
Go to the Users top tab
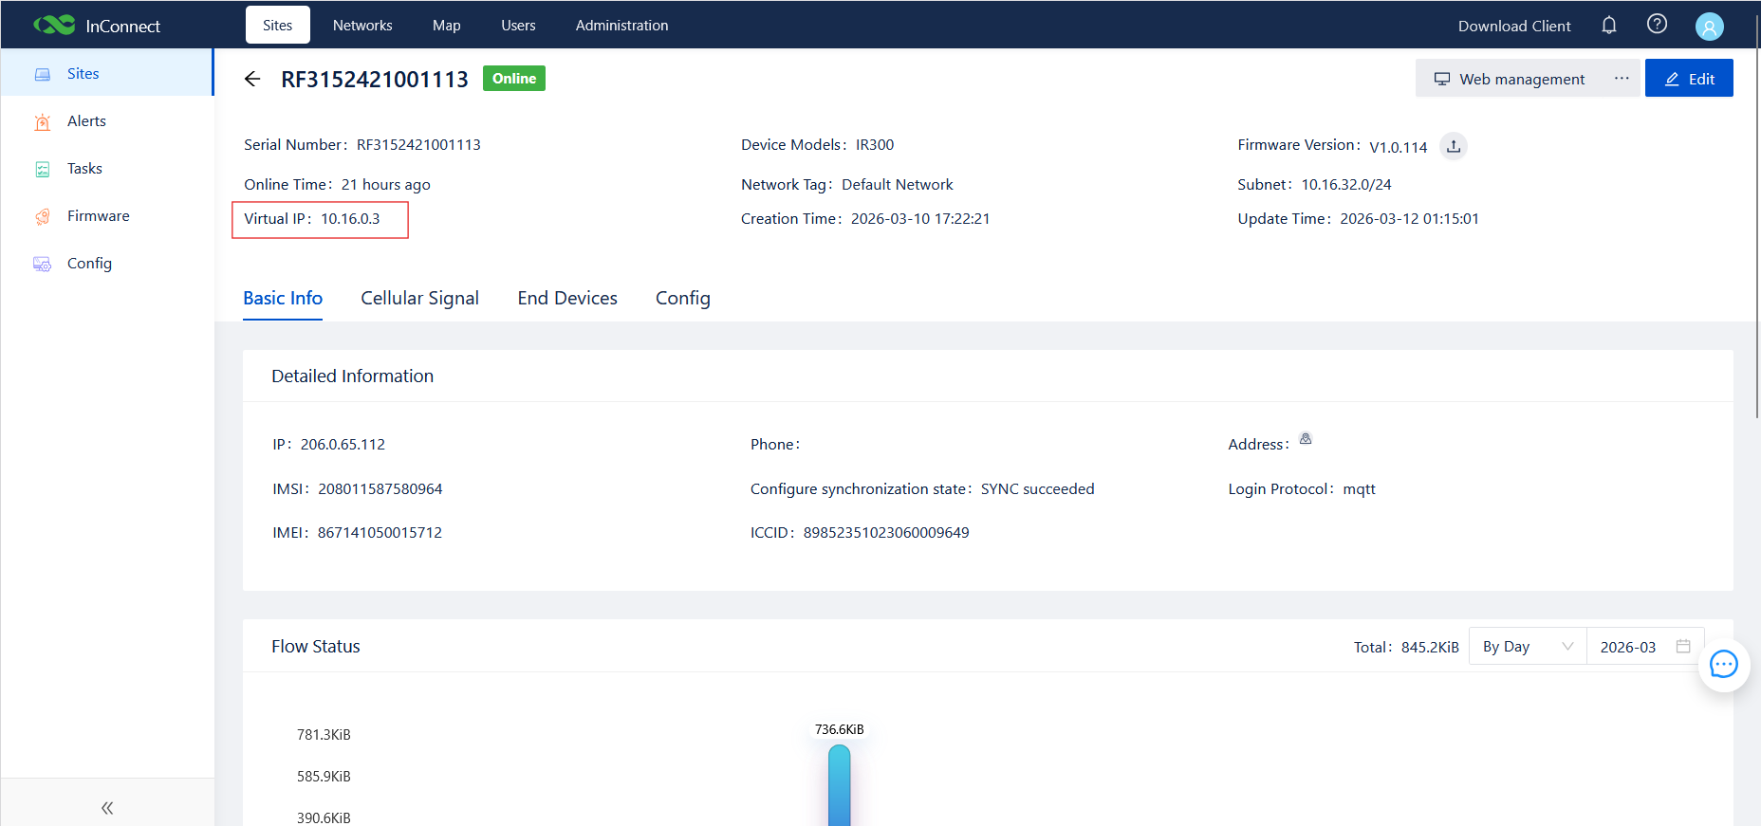518,26
